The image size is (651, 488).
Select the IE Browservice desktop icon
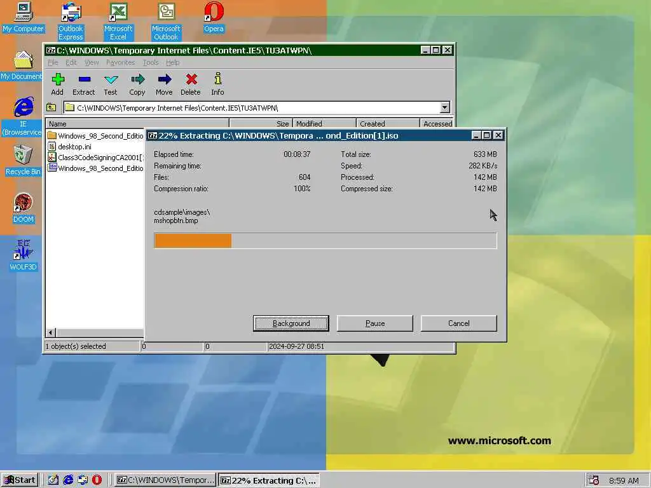point(22,116)
